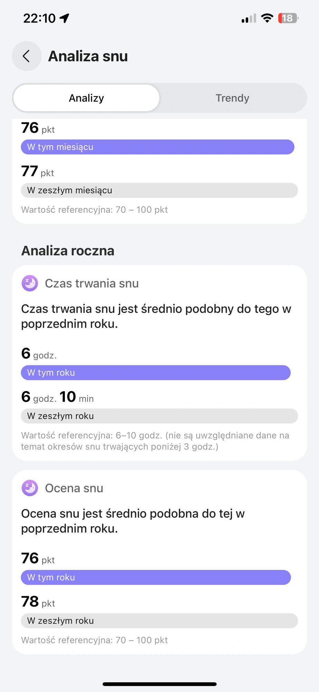Select the moon icon beside Czas trwania snu

pyautogui.click(x=30, y=283)
